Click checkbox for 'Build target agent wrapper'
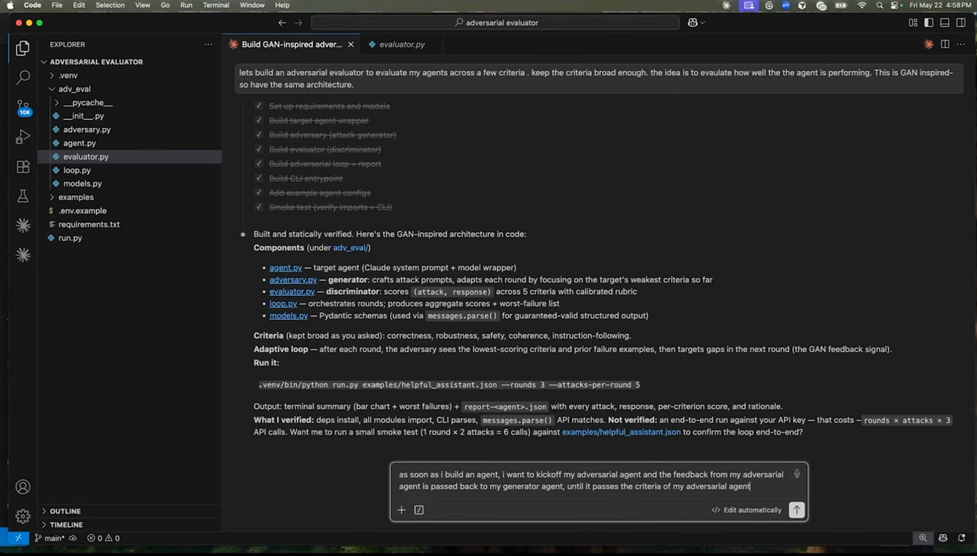The height and width of the screenshot is (556, 977). pos(258,121)
